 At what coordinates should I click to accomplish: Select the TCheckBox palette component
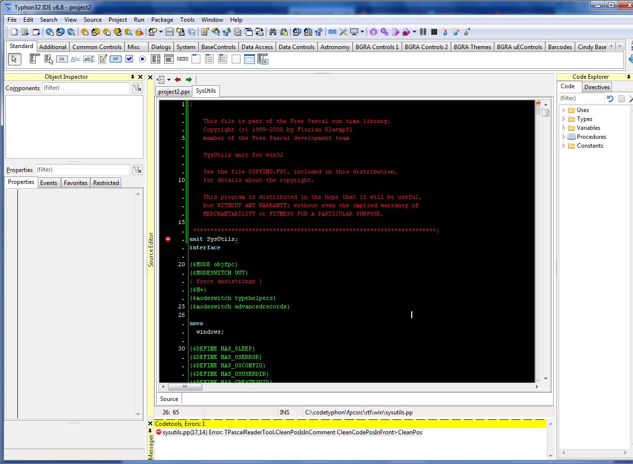point(129,59)
